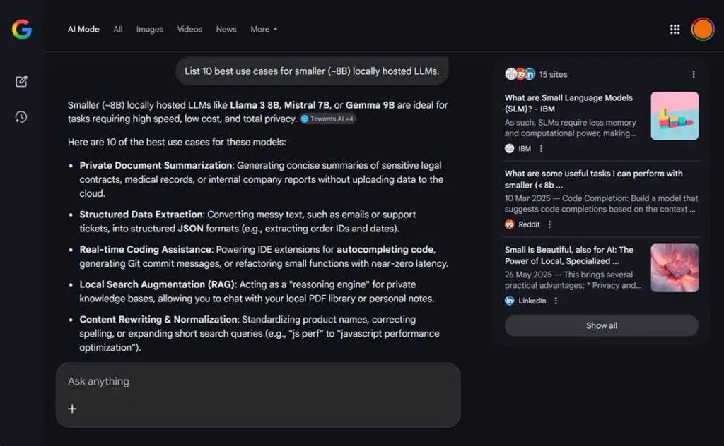
Task: Start a new AI Mode chat
Action: coord(21,81)
